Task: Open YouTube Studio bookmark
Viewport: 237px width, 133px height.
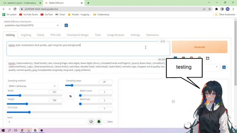Action: click(29, 14)
